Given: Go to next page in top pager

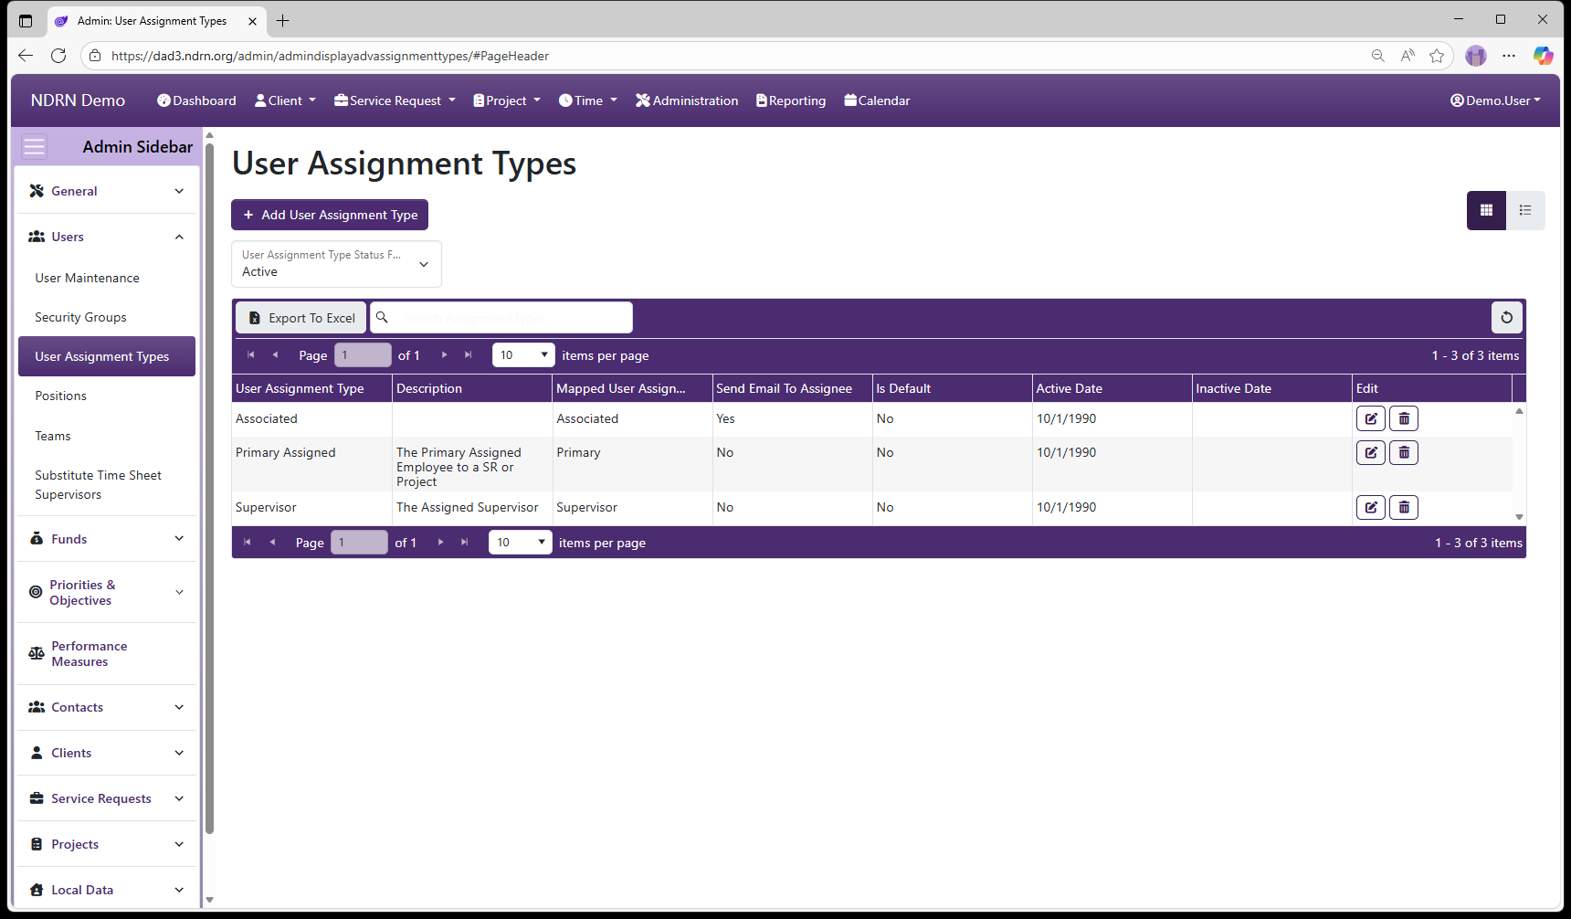Looking at the screenshot, I should tap(444, 355).
